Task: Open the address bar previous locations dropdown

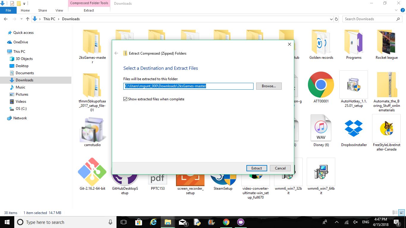Action: (x=331, y=19)
